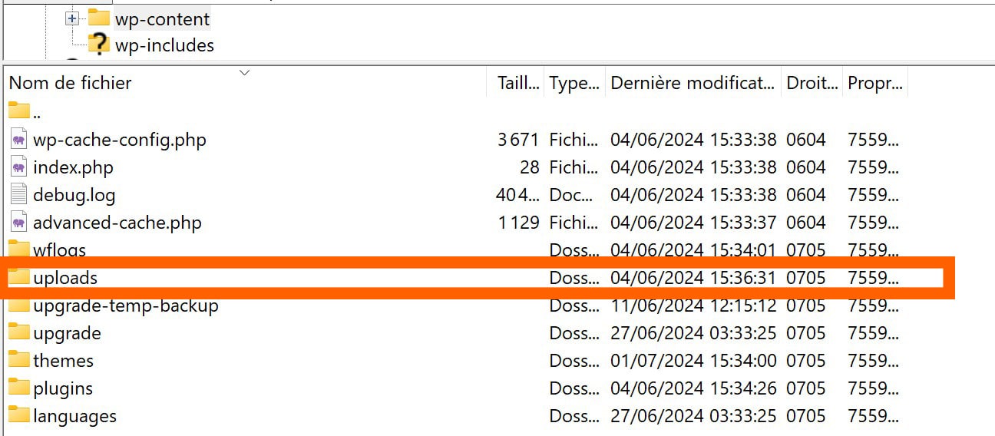Viewport: 995px width, 436px height.
Task: Select the wp-cache-config.php file name
Action: pyautogui.click(x=119, y=140)
